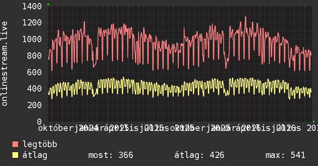Viewport: 318px width, 166px height.
Task: Click the most: 366 statistic
Action: coord(111,155)
